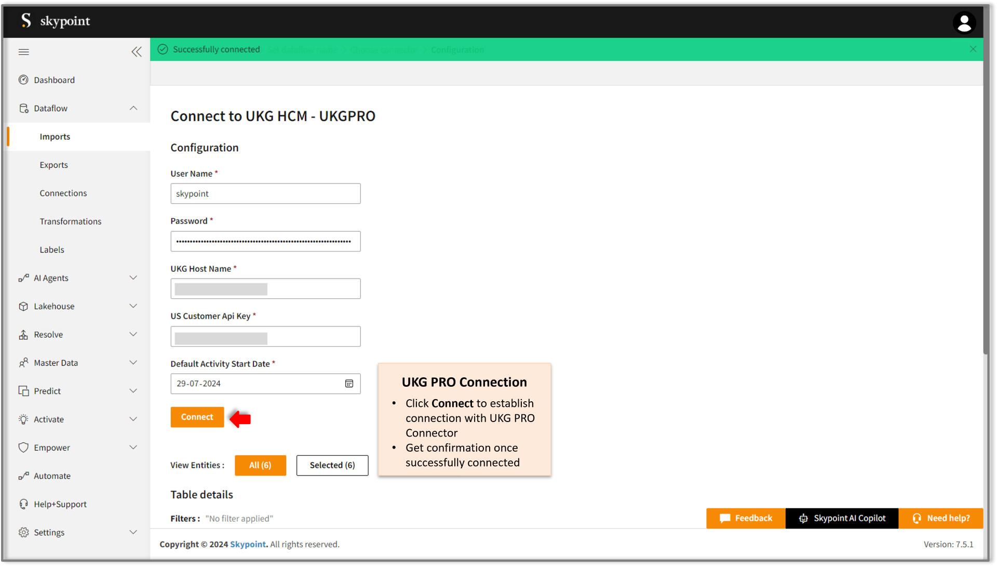Screen dimensions: 997x566
Task: Dismiss the success notification banner
Action: pos(973,49)
